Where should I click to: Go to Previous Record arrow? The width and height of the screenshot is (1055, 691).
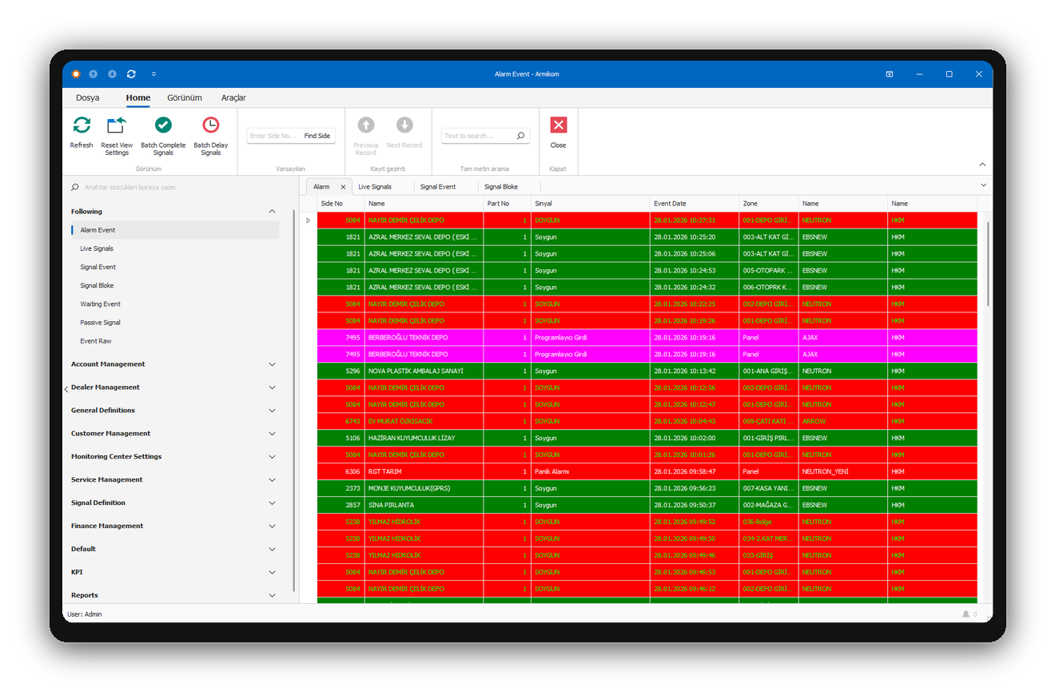tap(366, 125)
